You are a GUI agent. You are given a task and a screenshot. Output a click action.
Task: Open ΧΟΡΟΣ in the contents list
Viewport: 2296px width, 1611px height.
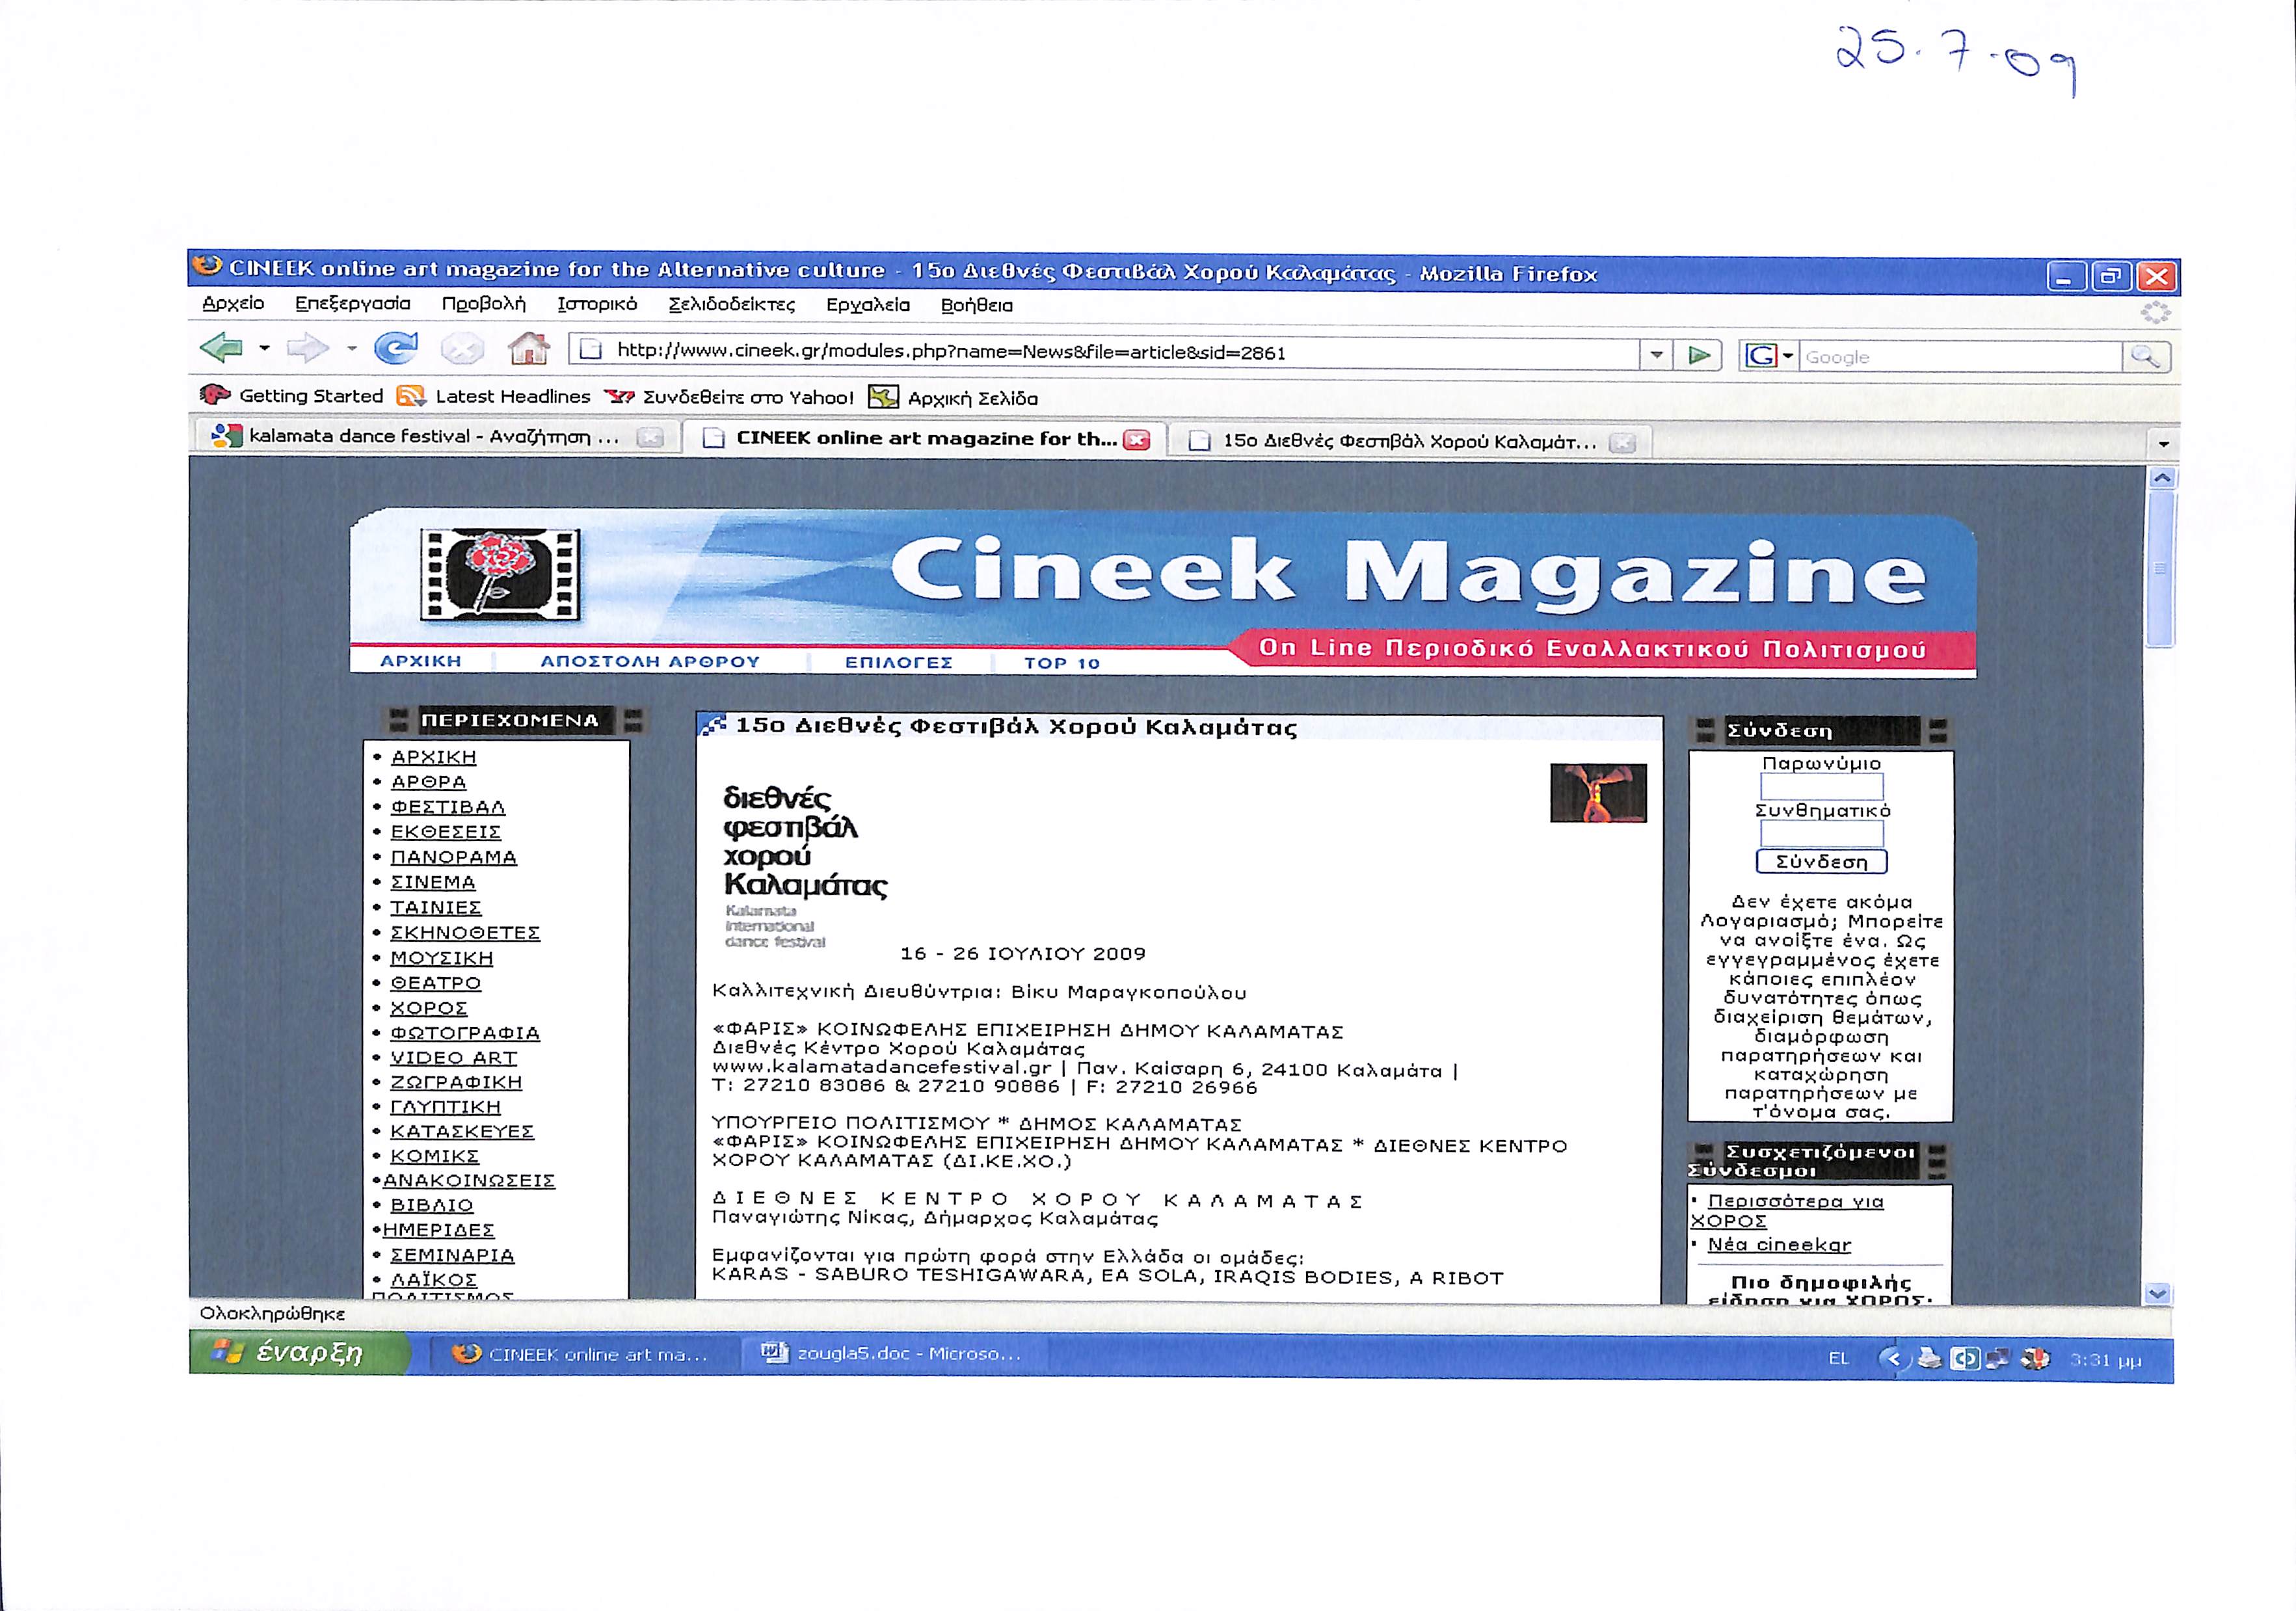[429, 1008]
